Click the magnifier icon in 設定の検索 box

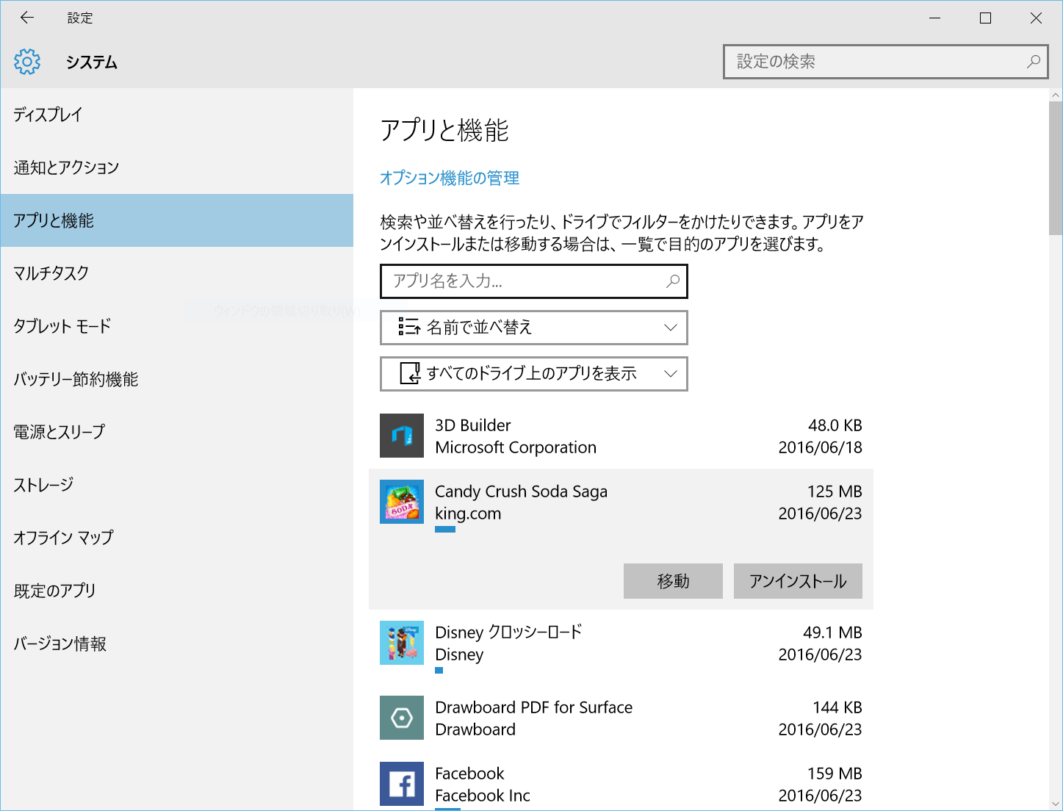[x=1034, y=62]
